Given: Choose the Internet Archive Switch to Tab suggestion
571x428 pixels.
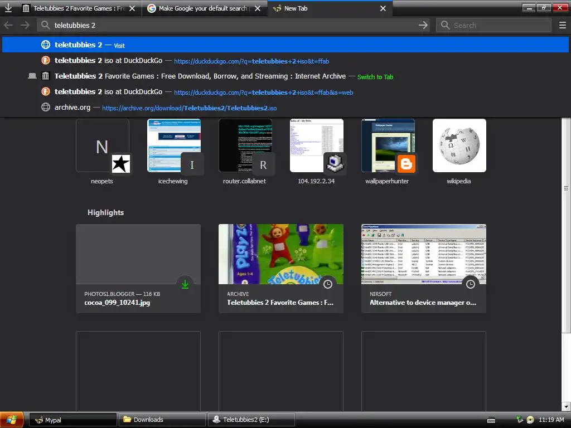Looking at the screenshot, I should point(285,76).
